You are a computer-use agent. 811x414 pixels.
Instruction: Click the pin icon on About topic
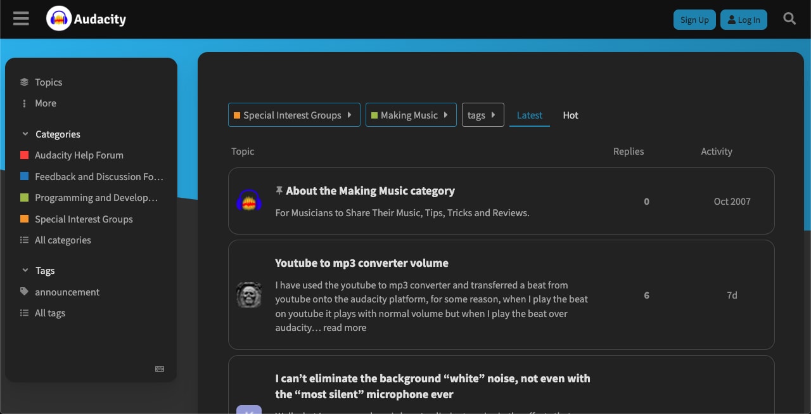coord(279,190)
